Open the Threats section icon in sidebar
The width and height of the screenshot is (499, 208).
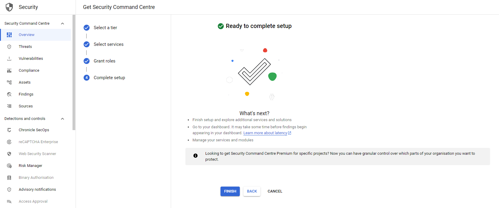[x=9, y=46]
